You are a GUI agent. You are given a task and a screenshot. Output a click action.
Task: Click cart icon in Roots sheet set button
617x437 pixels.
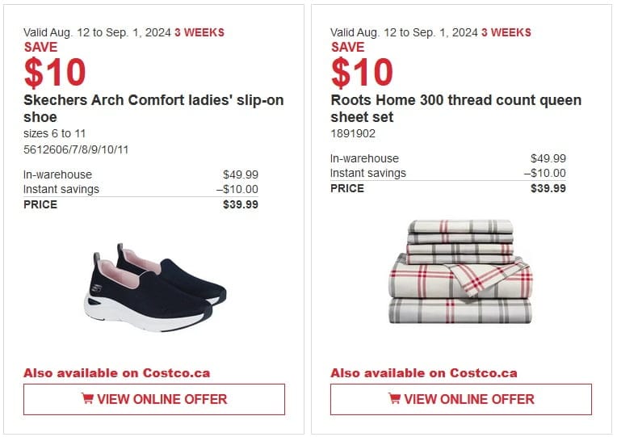394,398
